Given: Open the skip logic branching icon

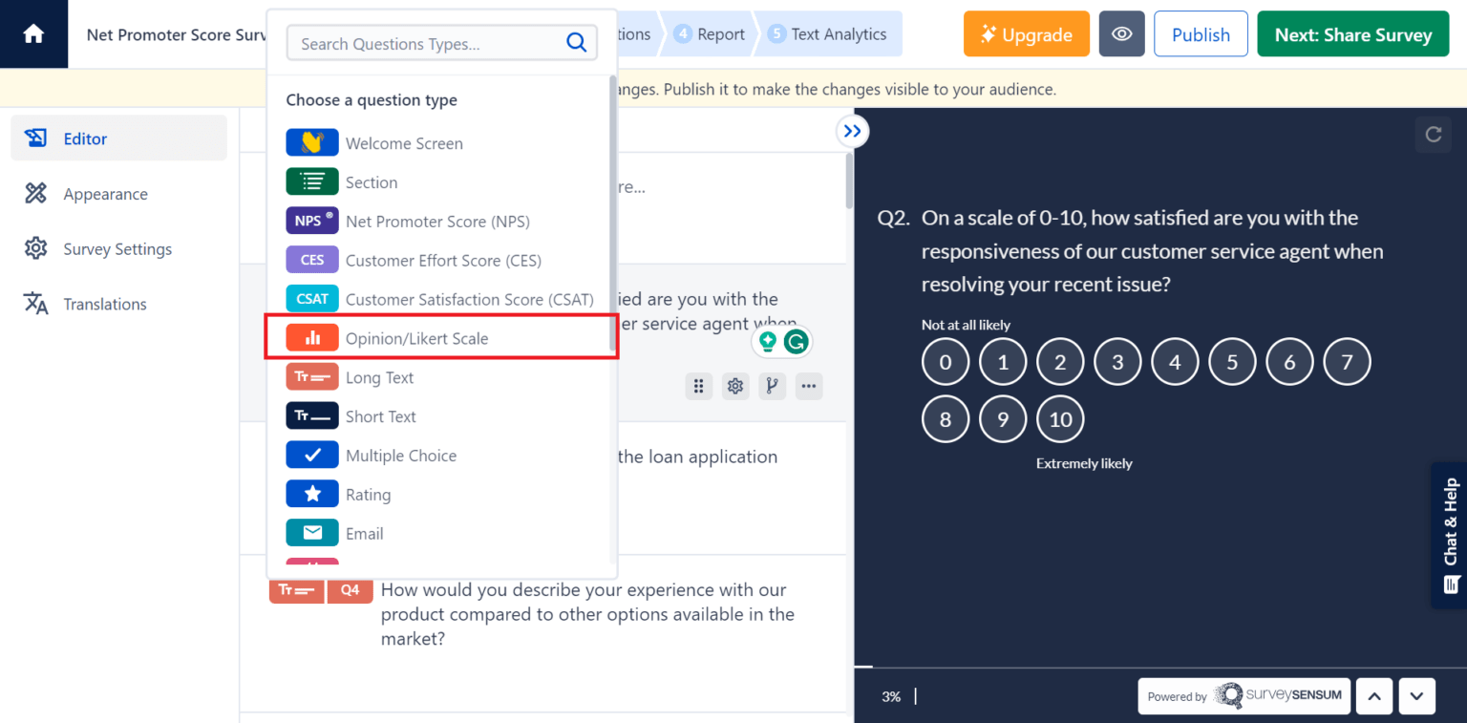Looking at the screenshot, I should point(772,386).
